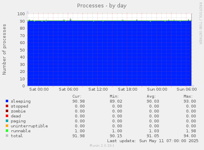Click the 'Number of processes' axis label
204x150 pixels.
(4, 49)
